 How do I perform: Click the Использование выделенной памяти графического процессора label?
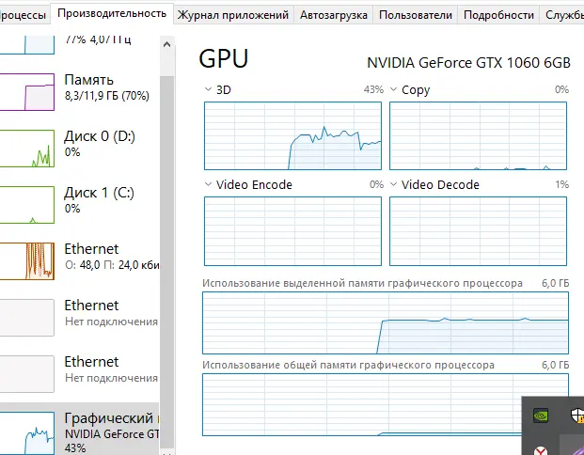coord(362,283)
